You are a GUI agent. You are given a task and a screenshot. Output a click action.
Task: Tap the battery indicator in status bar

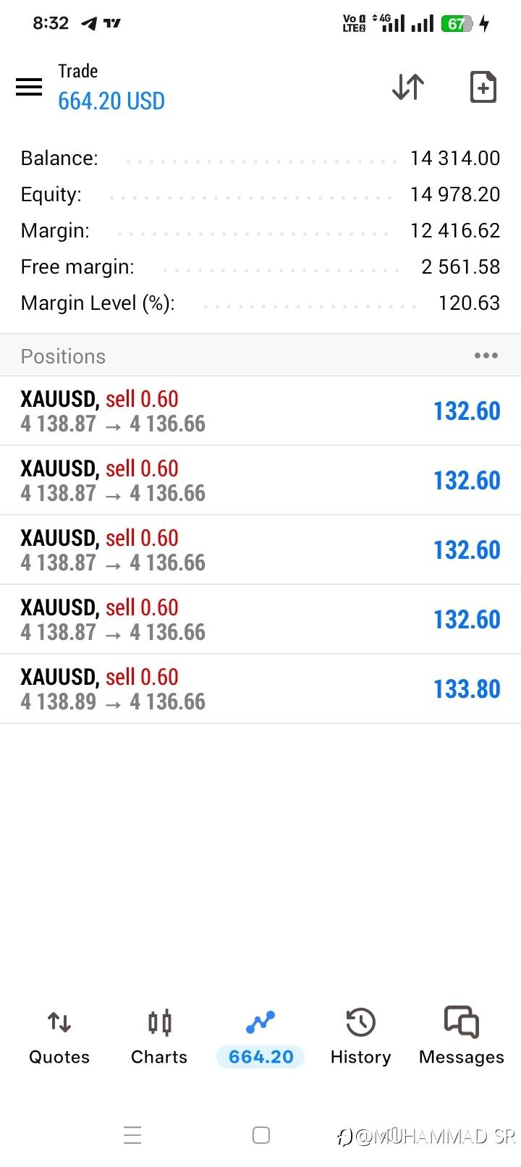click(457, 24)
